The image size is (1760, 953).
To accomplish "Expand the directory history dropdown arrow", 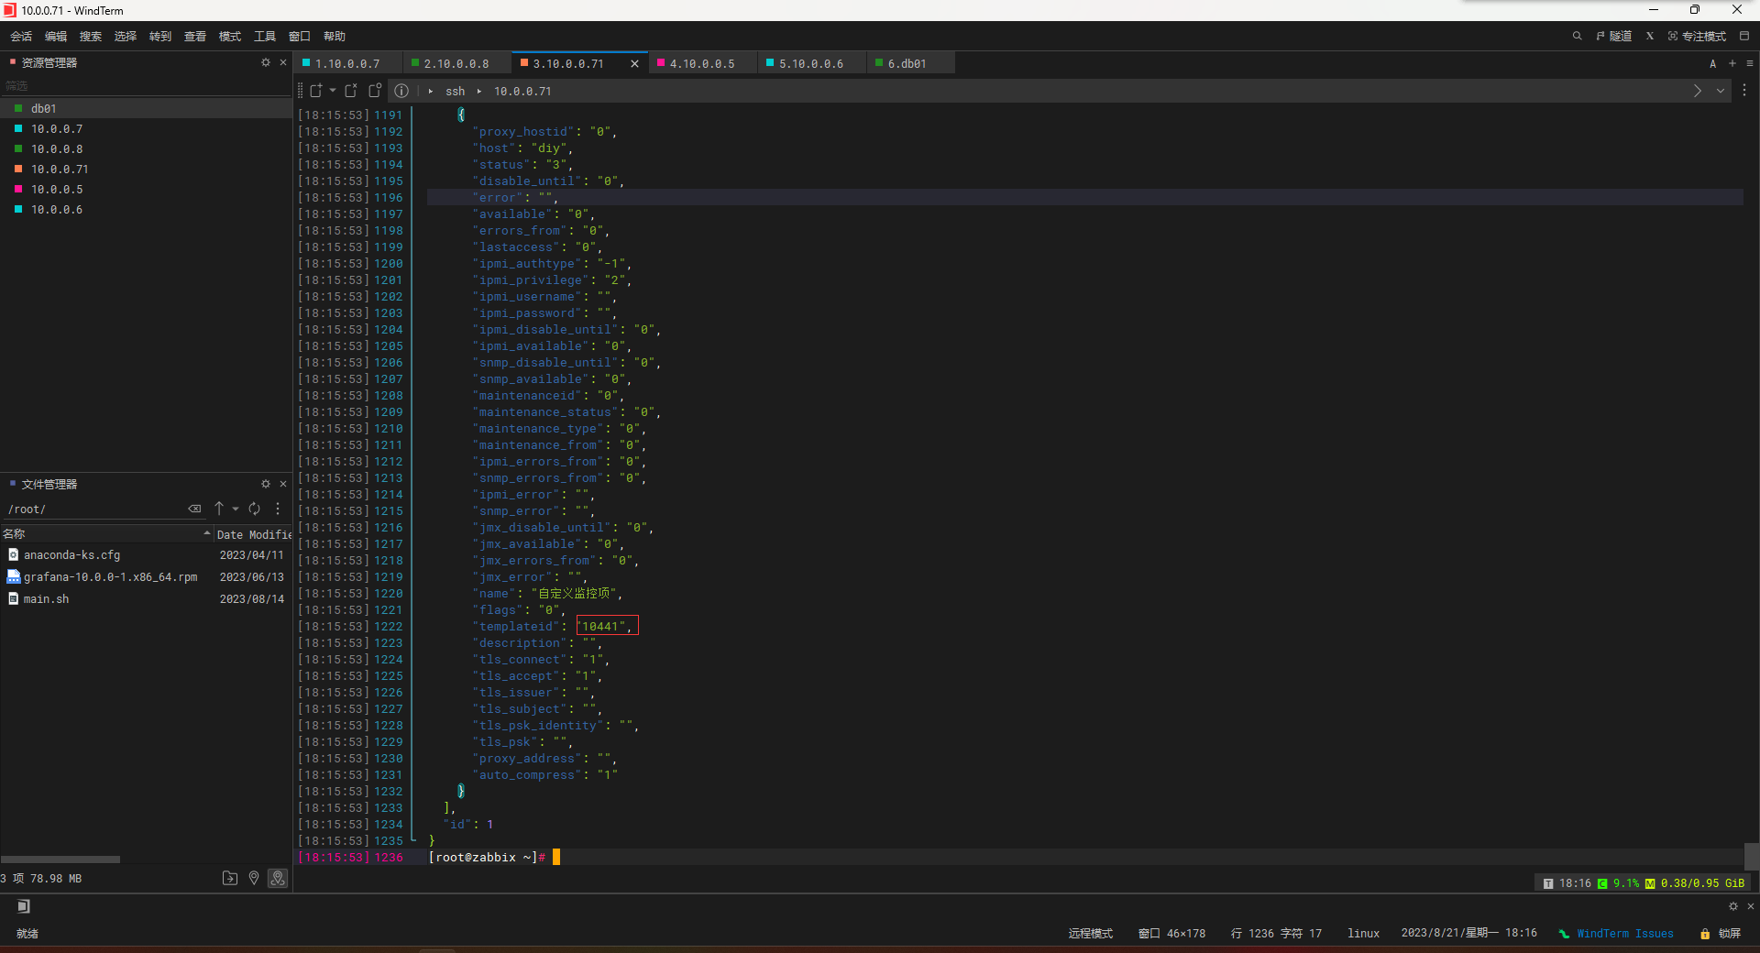I will tap(236, 509).
